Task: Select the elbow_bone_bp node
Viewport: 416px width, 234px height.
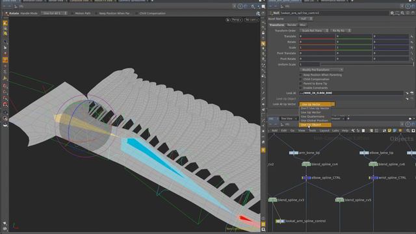Action: (364, 153)
